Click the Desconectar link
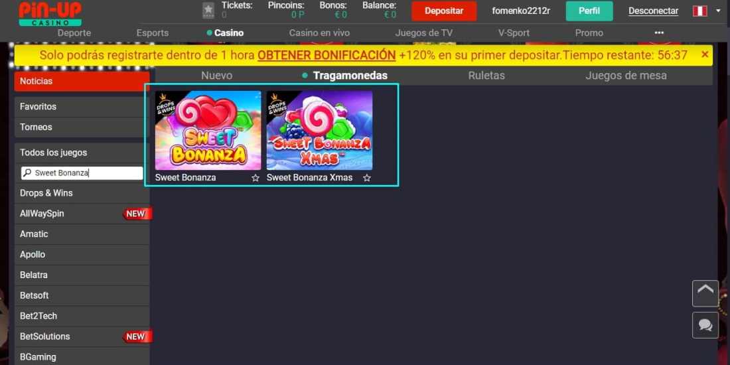730x365 pixels. (x=653, y=11)
